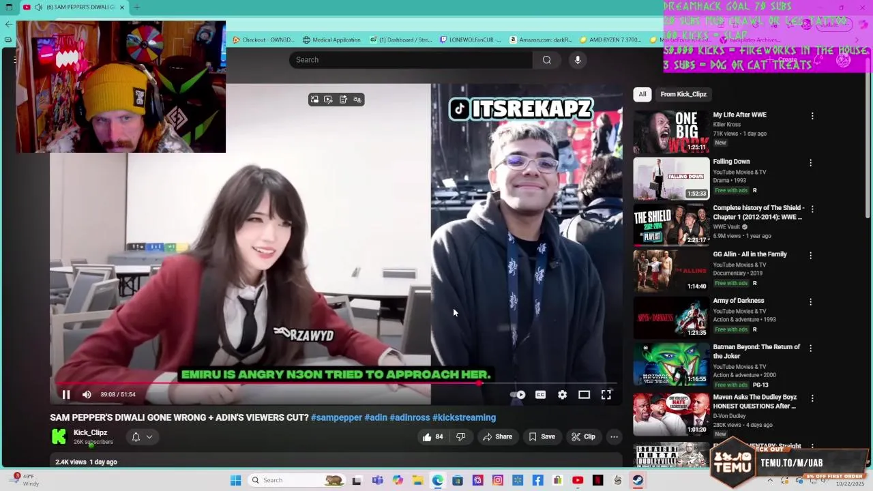Image resolution: width=873 pixels, height=491 pixels.
Task: Open My Life After WWE thumbnail
Action: (x=671, y=132)
